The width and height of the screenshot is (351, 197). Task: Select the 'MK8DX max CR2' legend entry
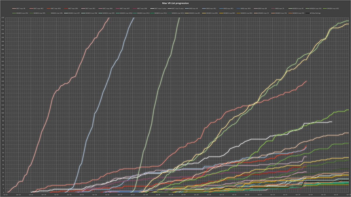coord(280,13)
